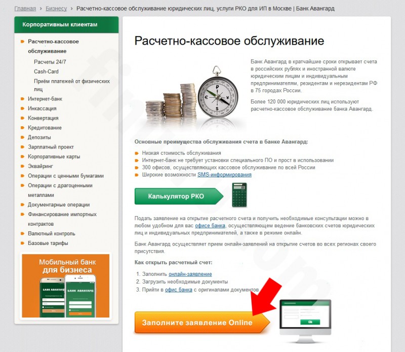The height and width of the screenshot is (352, 405).
Task: Click the Как открыть расчетный счет heading
Action: click(173, 262)
